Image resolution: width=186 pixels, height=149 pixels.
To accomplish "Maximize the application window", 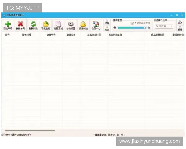I will (x=177, y=15).
